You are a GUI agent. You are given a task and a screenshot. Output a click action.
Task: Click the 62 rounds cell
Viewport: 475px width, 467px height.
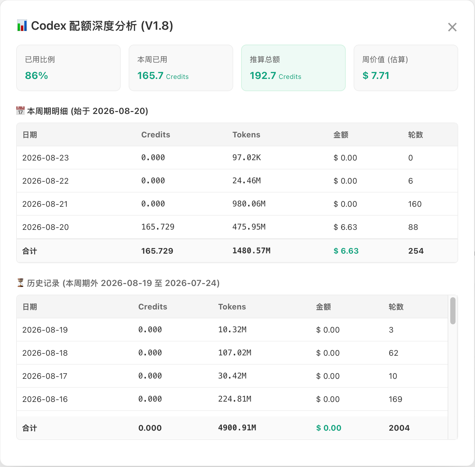[x=394, y=353]
